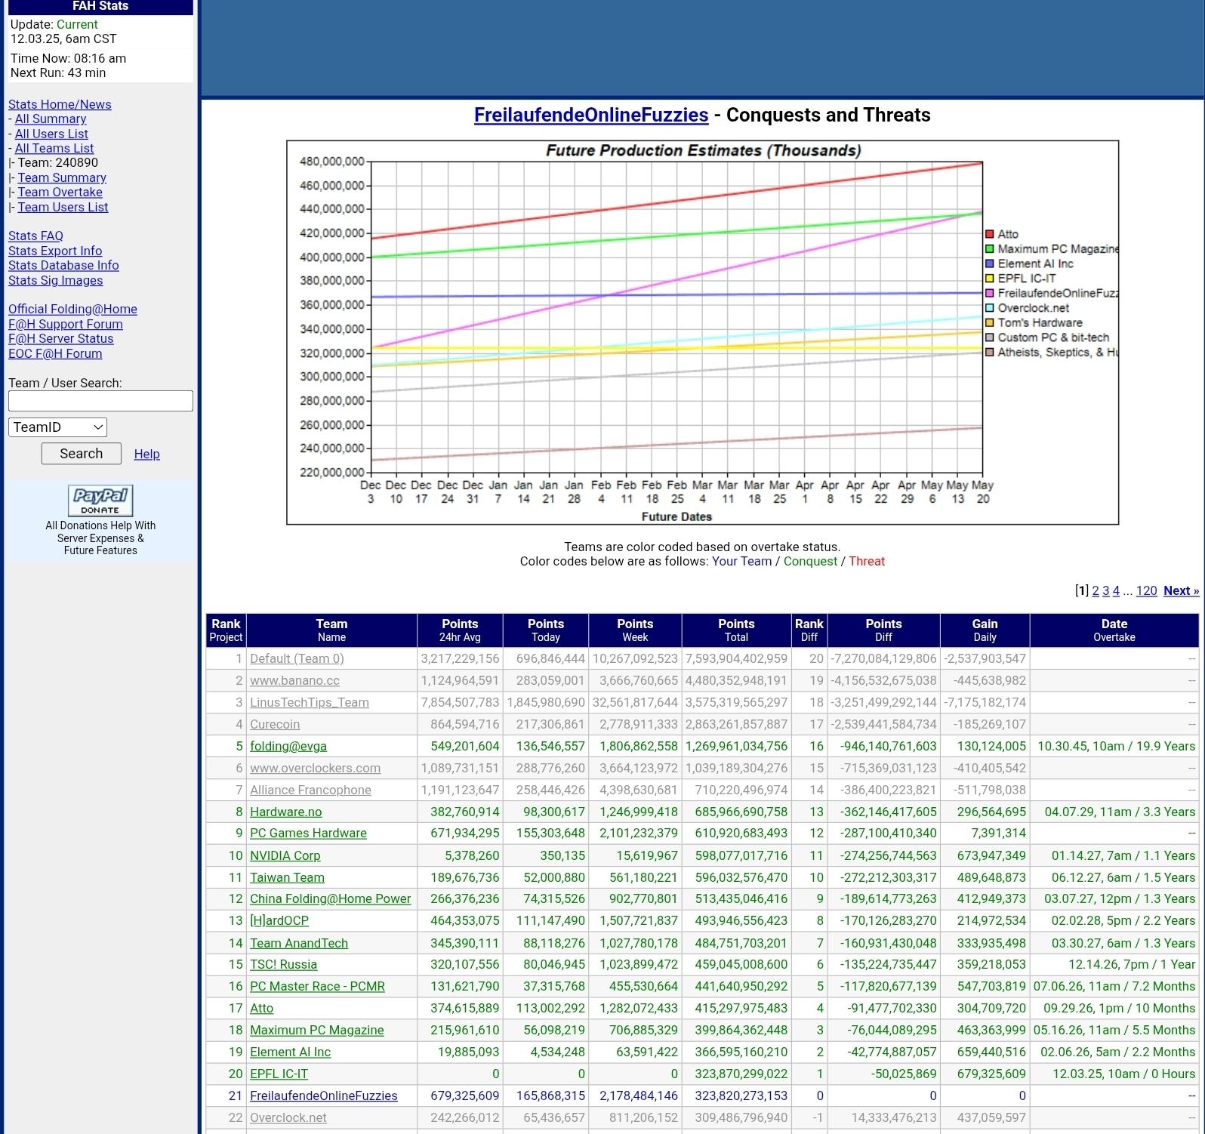Open Curecoin team link
Screen dimensions: 1205x1134
(275, 724)
